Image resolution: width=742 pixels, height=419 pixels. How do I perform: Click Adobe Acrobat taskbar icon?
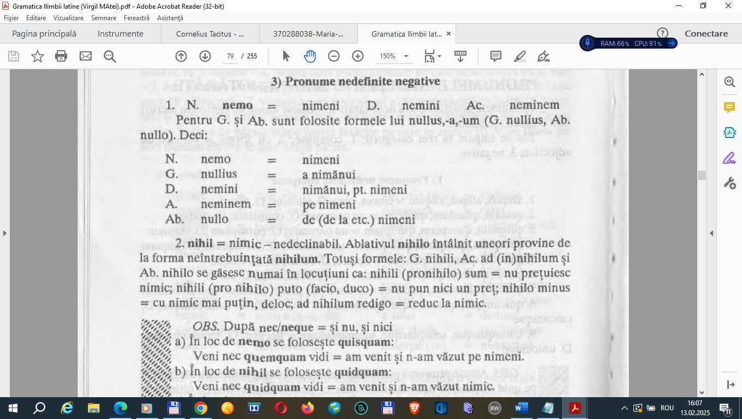click(575, 408)
